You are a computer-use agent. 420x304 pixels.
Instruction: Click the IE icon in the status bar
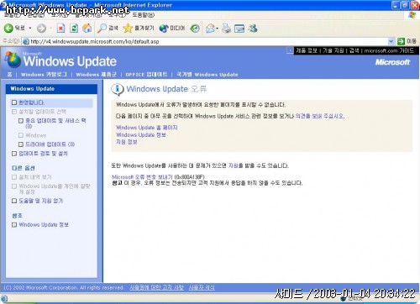(x=4, y=299)
